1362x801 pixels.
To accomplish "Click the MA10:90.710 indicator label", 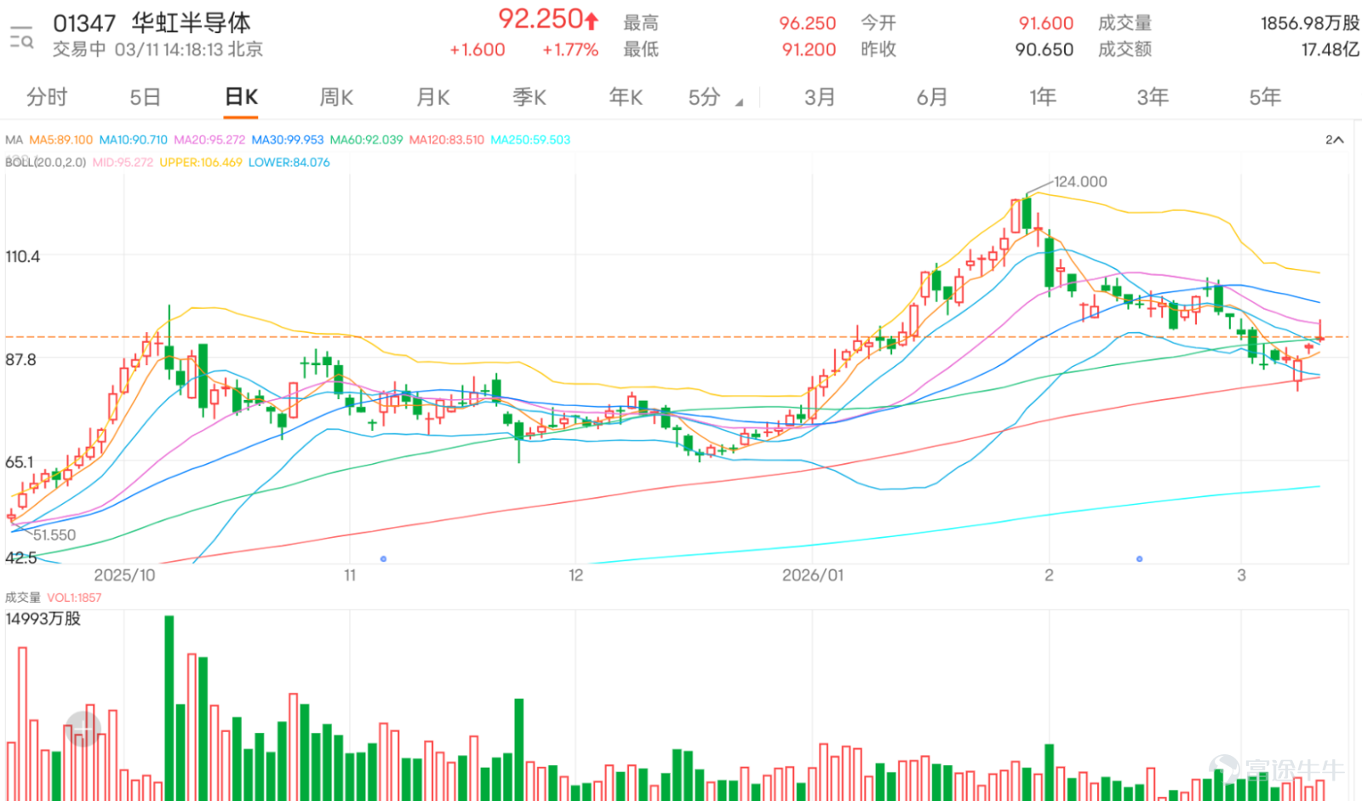I will click(134, 140).
